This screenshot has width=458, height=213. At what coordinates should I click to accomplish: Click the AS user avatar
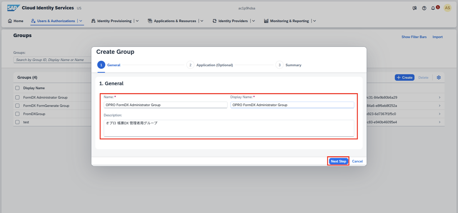[x=447, y=8]
